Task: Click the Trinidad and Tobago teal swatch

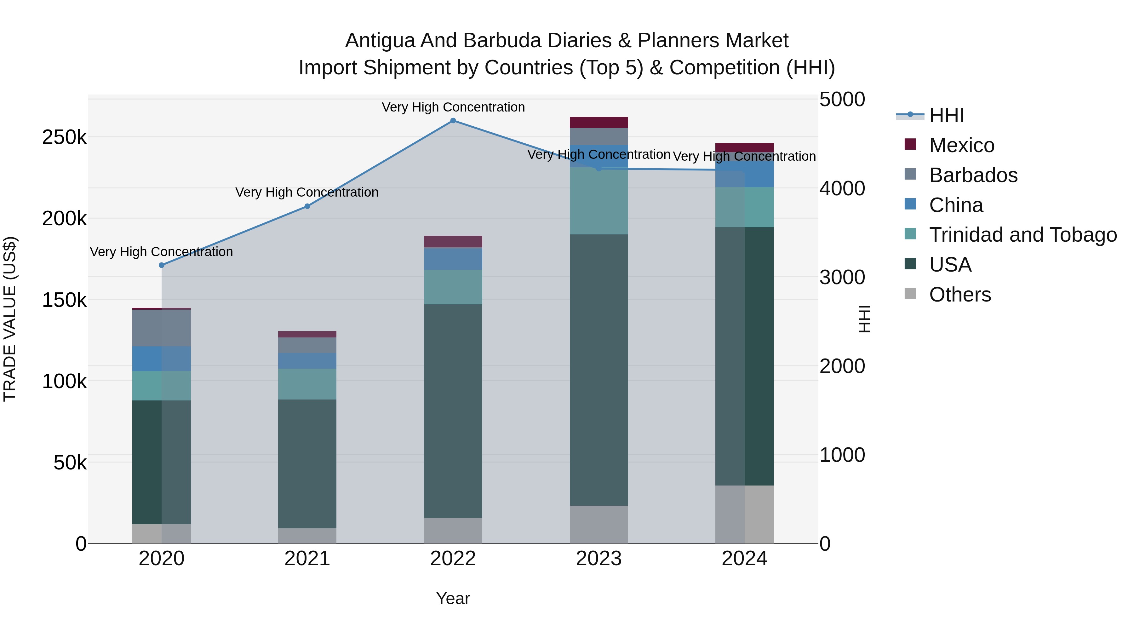Action: [910, 233]
